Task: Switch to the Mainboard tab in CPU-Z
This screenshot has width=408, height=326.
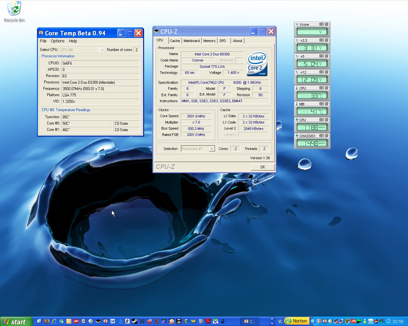Action: [192, 41]
